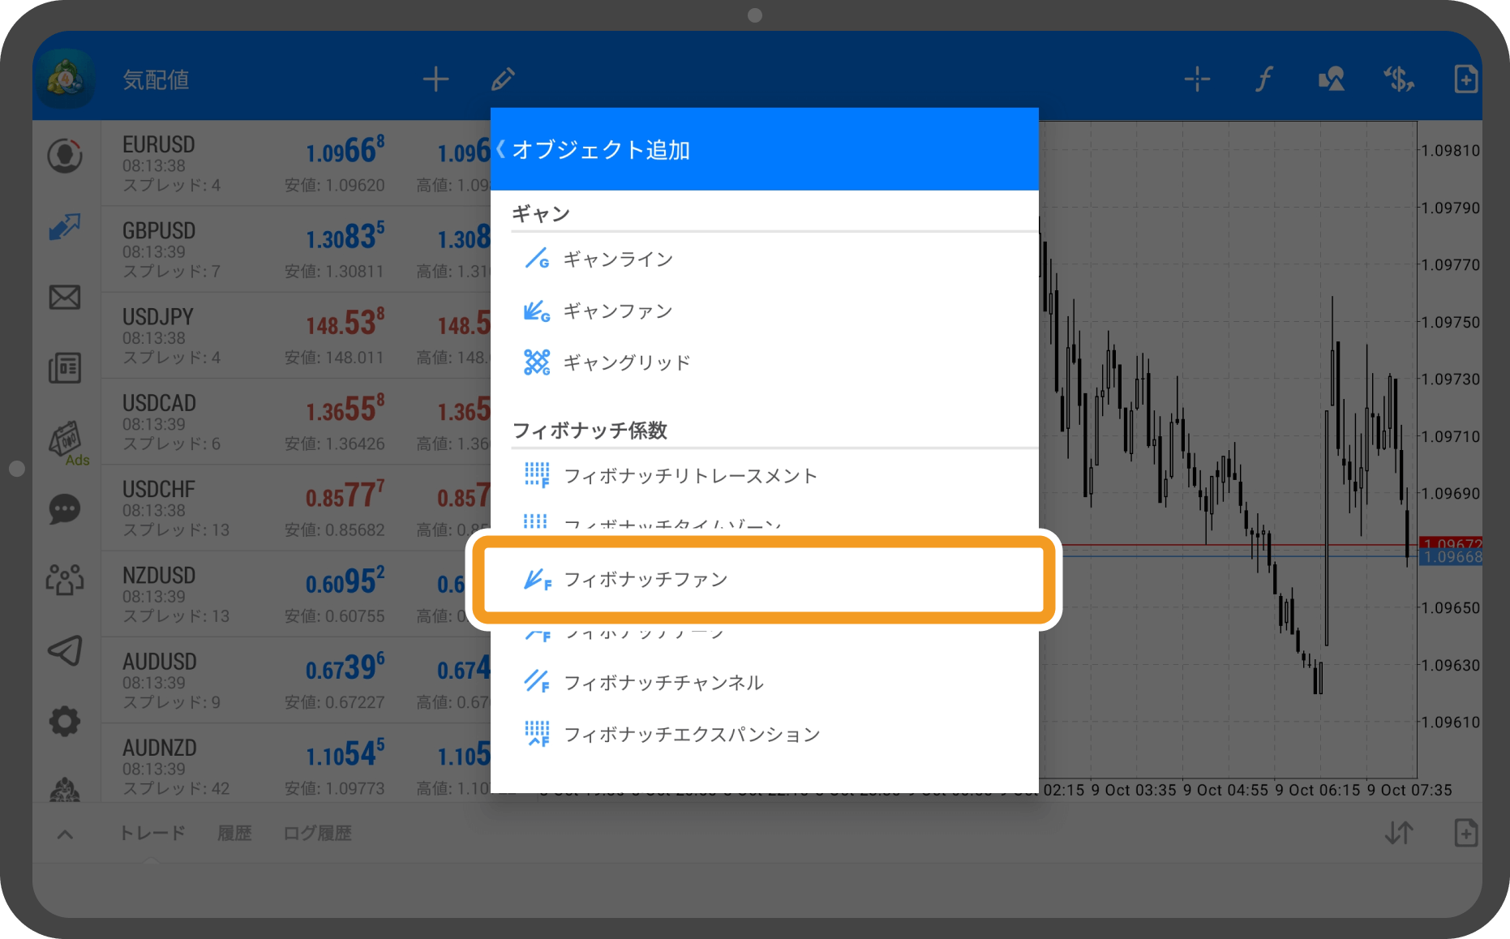Open the chart objects icon beside the f icon
Image resolution: width=1510 pixels, height=939 pixels.
(1330, 78)
